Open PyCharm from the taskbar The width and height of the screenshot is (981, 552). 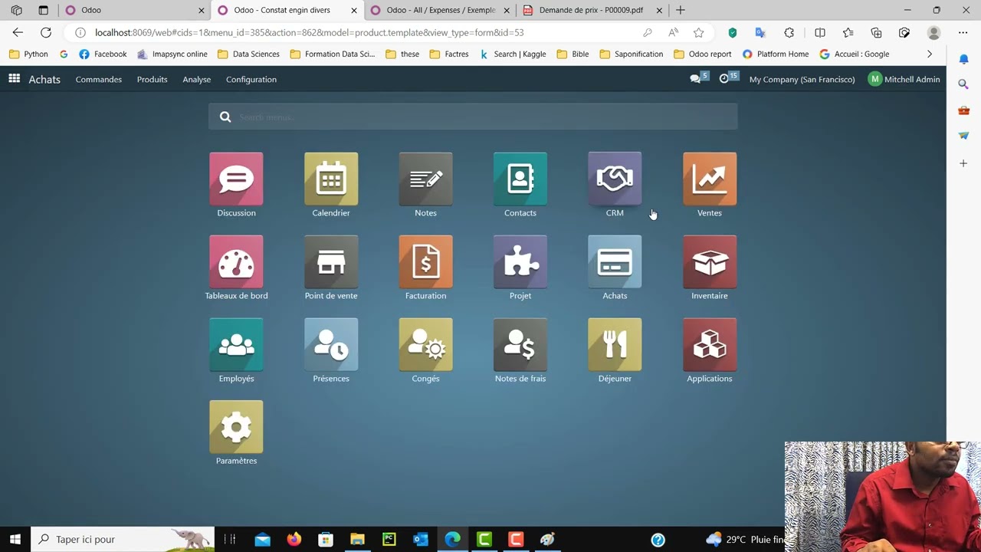click(389, 539)
